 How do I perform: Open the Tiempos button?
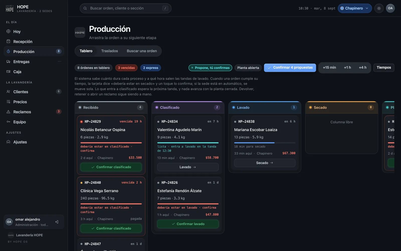tap(384, 68)
